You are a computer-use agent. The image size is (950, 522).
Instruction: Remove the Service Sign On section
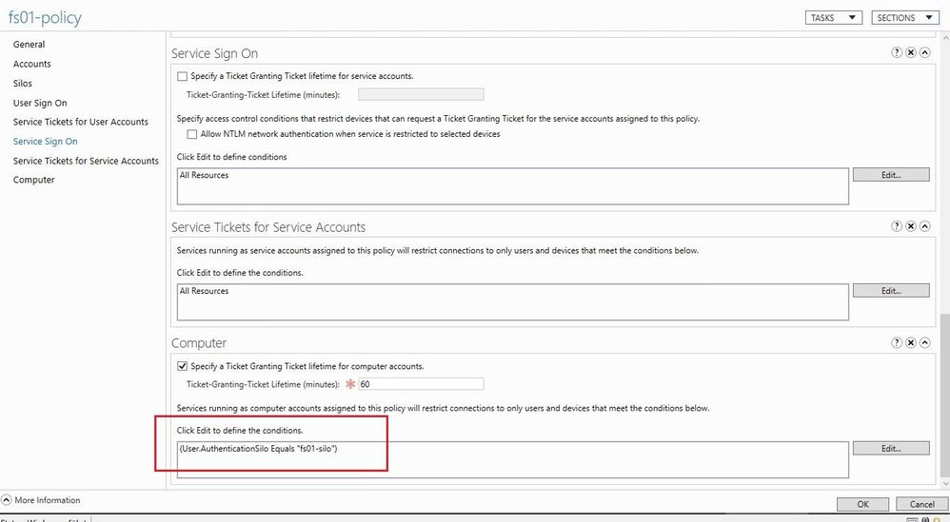click(x=911, y=52)
